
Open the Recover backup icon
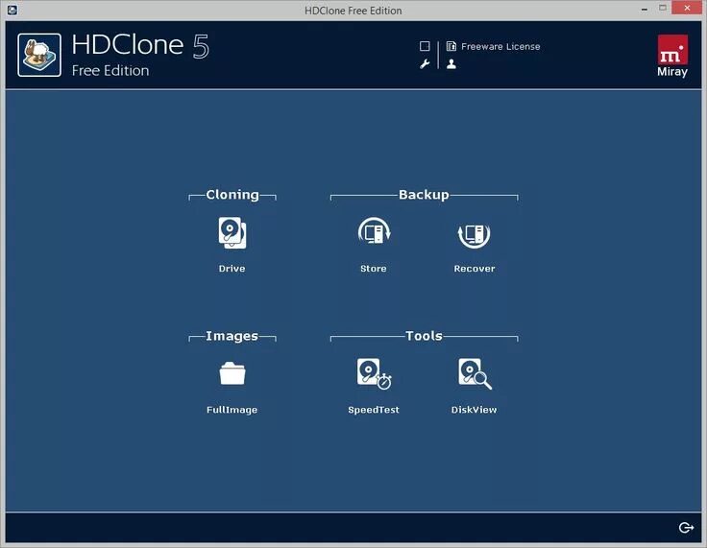coord(474,234)
